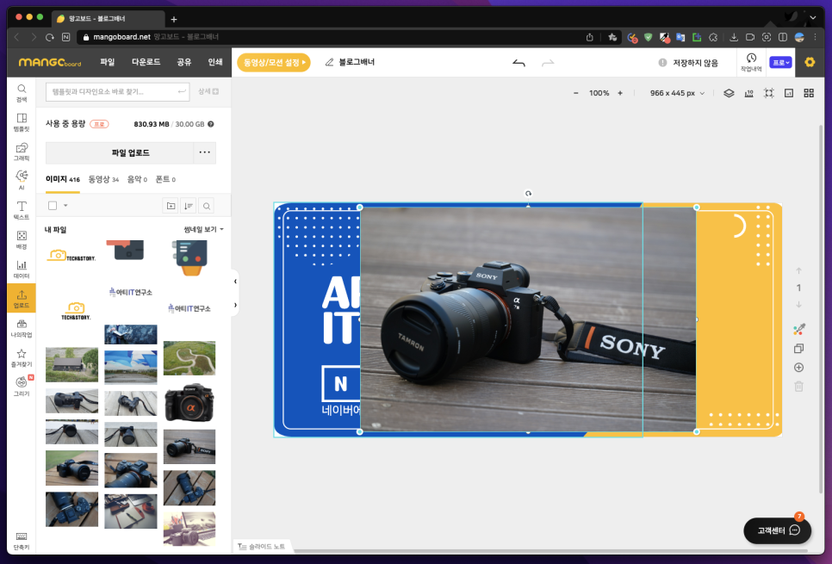
Task: Click the storage help question icon
Action: tap(211, 124)
